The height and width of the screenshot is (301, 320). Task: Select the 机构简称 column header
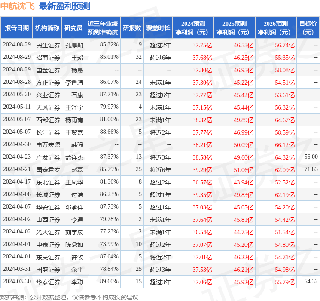click(47, 28)
